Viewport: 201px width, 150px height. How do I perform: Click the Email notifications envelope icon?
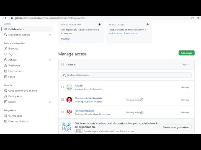click(5, 121)
